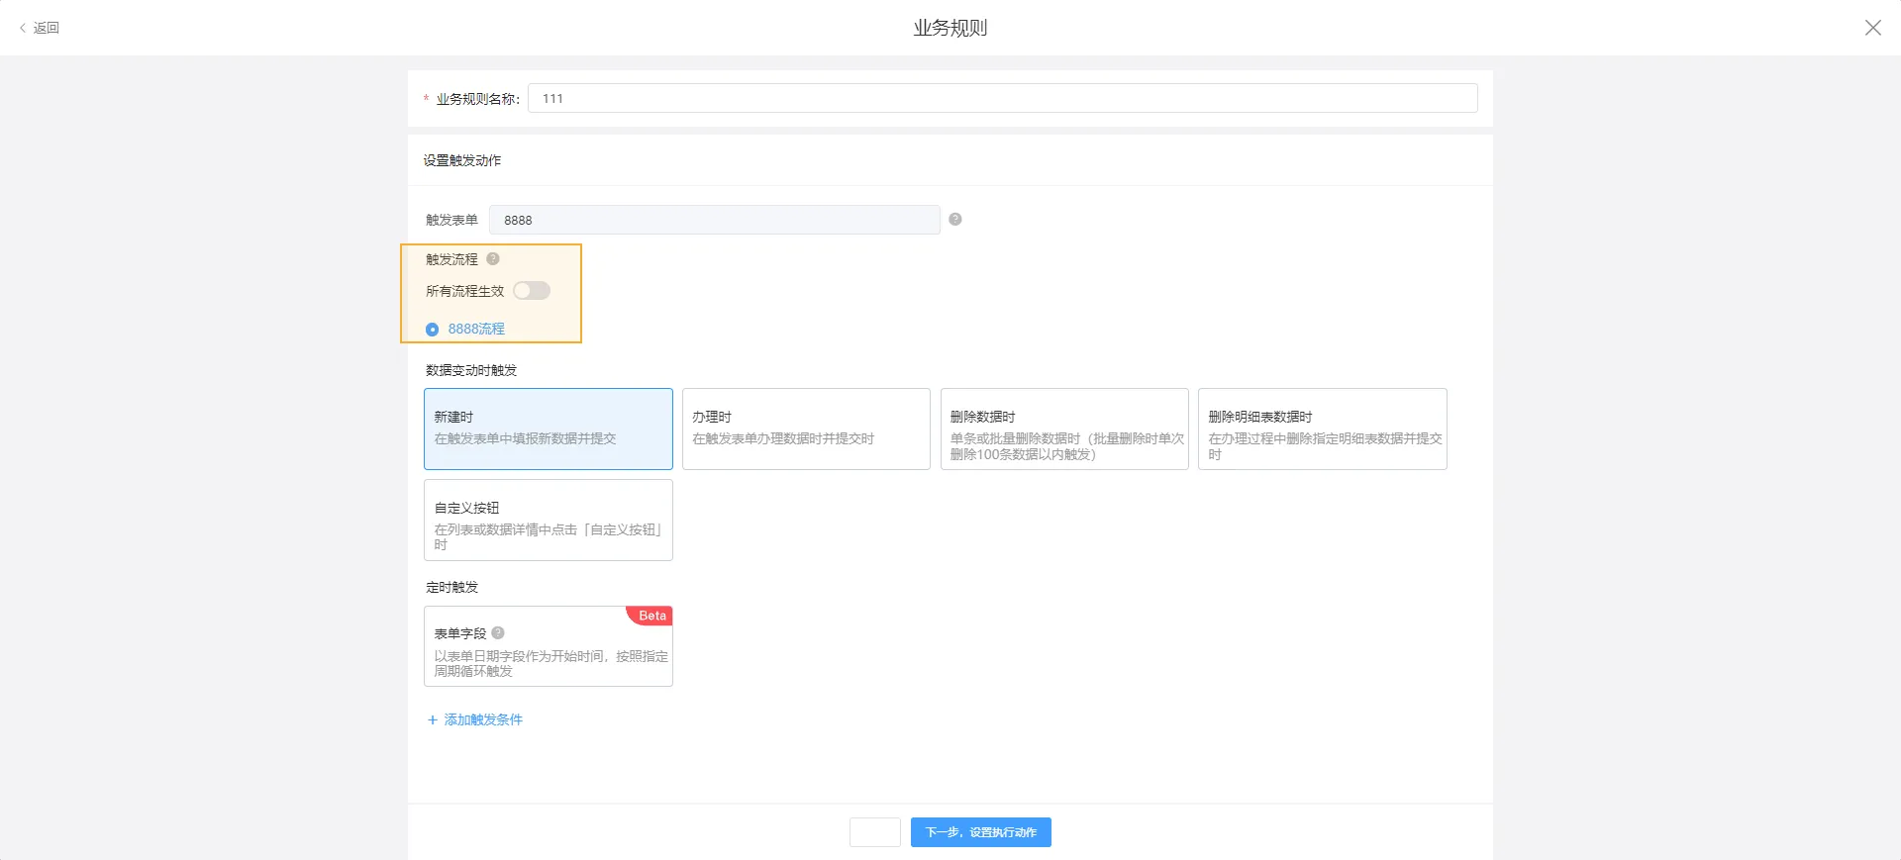Click help icon next to 表单字段
Image resolution: width=1901 pixels, height=860 pixels.
coord(498,633)
